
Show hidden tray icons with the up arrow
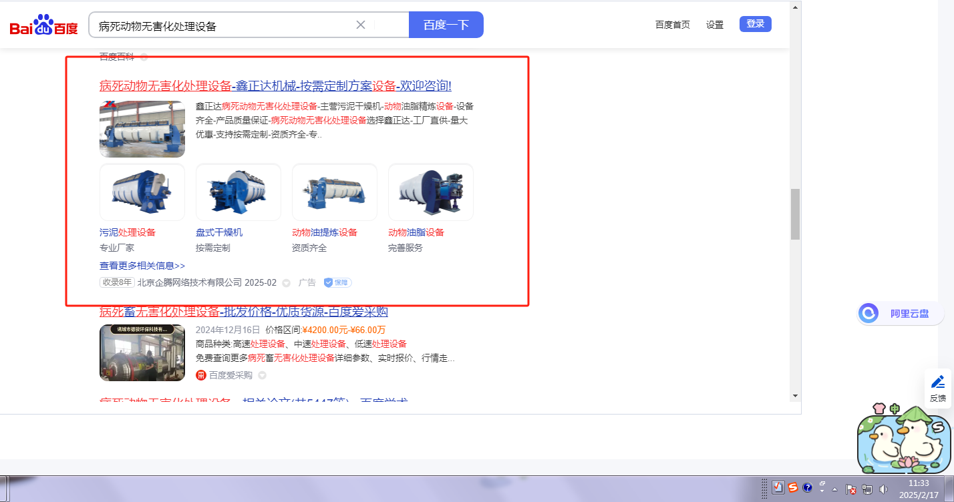point(834,489)
